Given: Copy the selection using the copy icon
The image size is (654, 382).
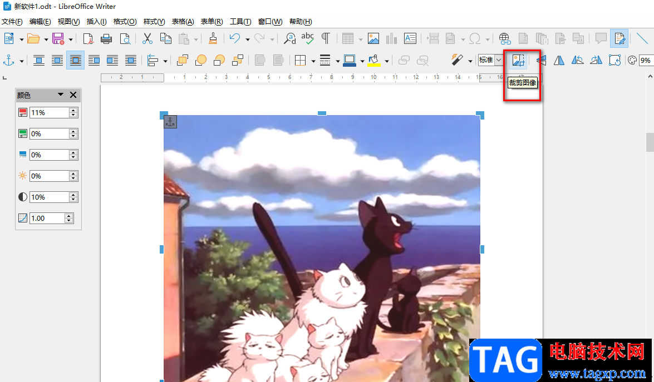Looking at the screenshot, I should pos(165,39).
